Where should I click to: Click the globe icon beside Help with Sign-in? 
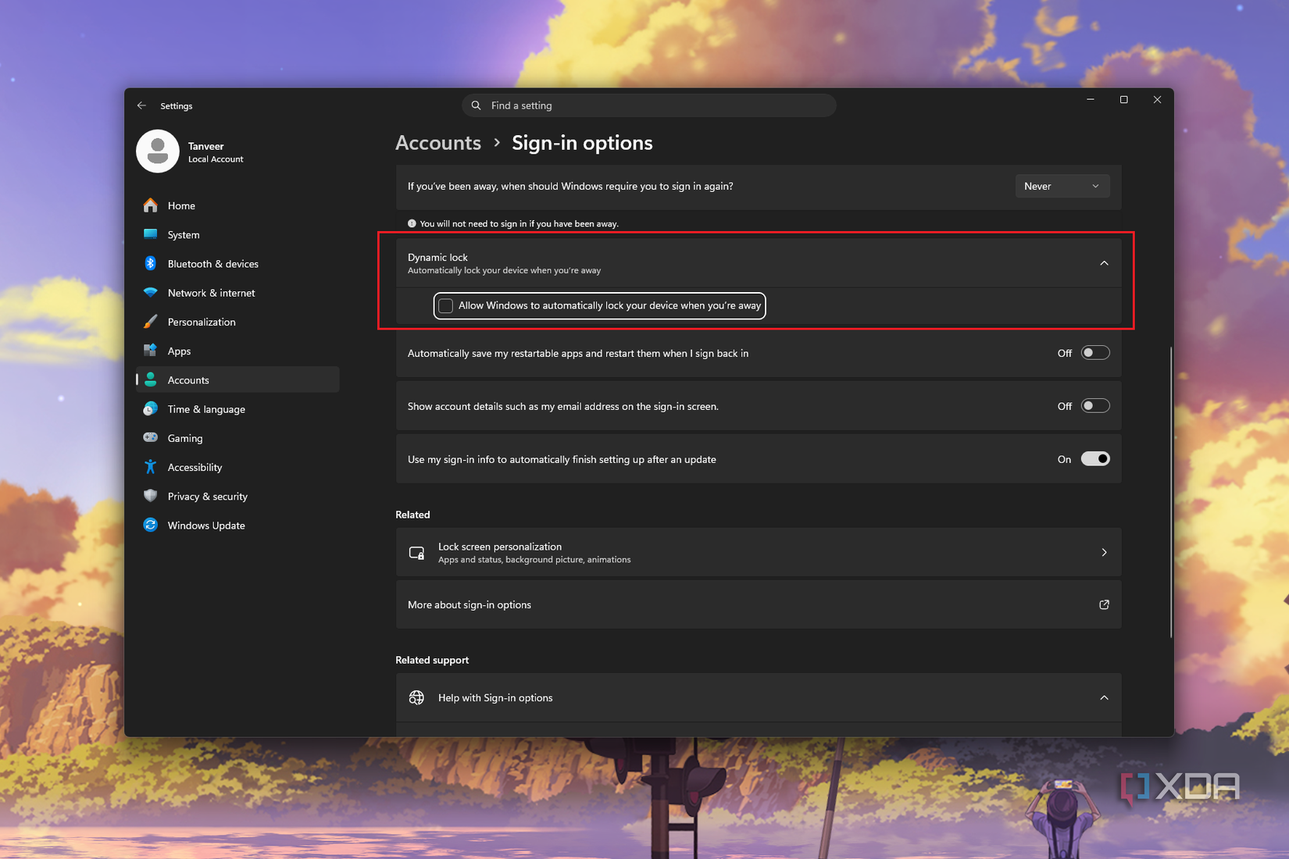pyautogui.click(x=417, y=697)
